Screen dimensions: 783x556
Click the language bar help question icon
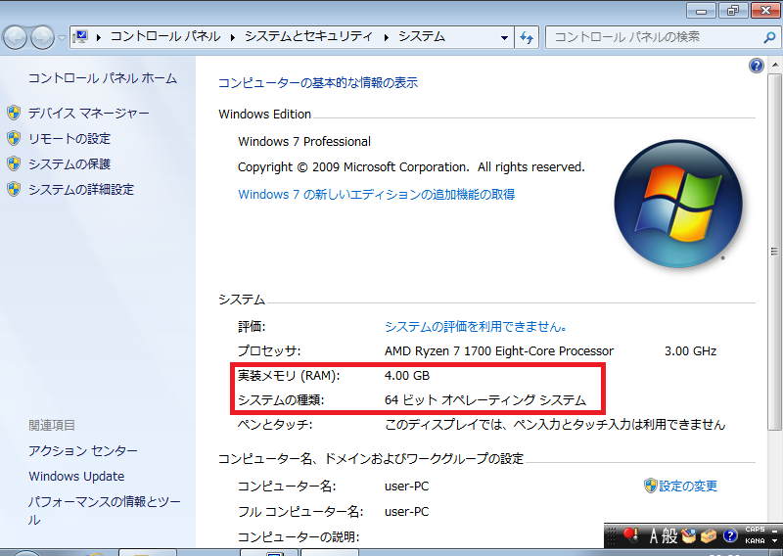click(730, 536)
